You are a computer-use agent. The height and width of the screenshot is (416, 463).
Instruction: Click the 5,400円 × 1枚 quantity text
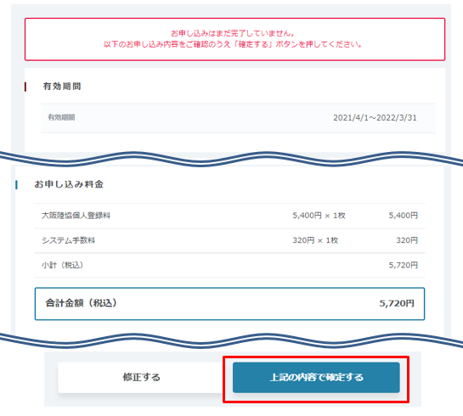pyautogui.click(x=319, y=216)
